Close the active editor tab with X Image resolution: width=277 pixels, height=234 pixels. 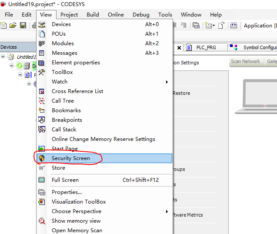pos(179,48)
